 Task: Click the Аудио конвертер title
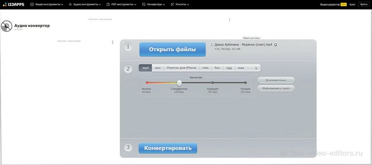point(32,26)
